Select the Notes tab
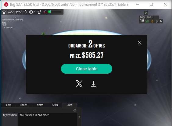Viewport: 172px width, 126px height. pos(40,105)
